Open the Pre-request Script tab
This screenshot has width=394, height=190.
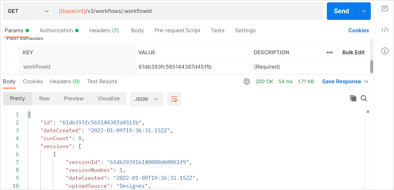(177, 30)
